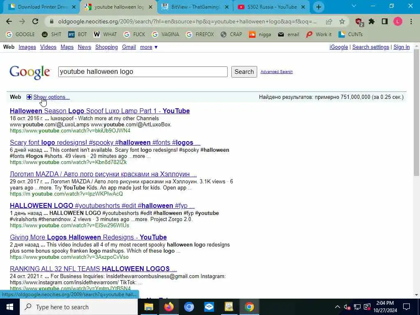This screenshot has height=315, width=420.
Task: Open the Gmail link
Action: pos(129,47)
